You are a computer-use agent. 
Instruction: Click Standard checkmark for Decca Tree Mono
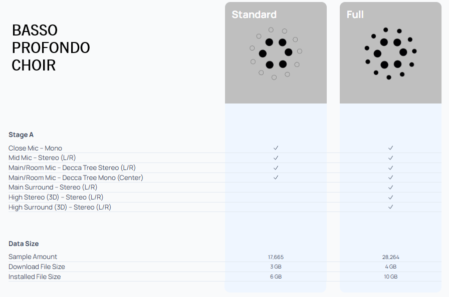click(276, 177)
